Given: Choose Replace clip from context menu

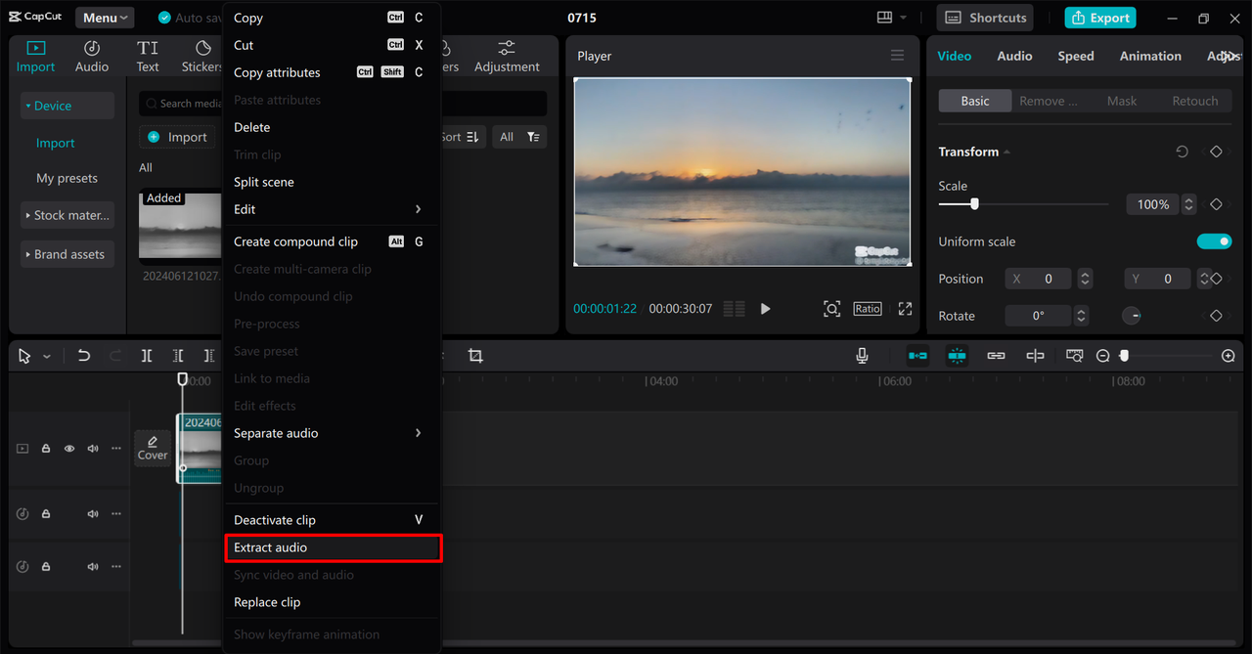Looking at the screenshot, I should [x=332, y=602].
